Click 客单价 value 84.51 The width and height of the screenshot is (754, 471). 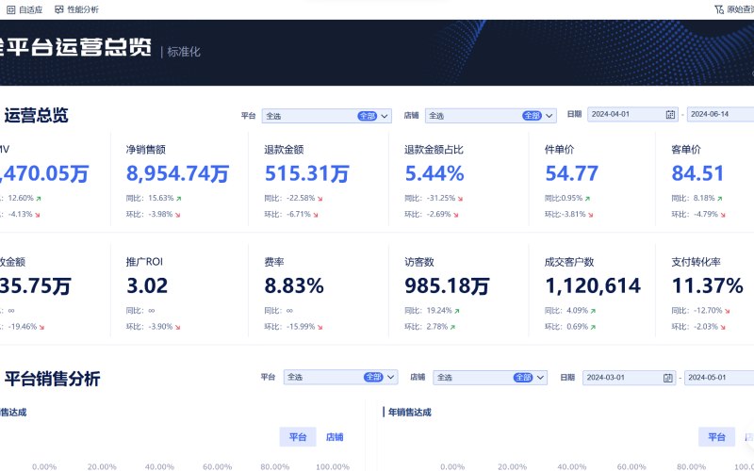point(697,173)
